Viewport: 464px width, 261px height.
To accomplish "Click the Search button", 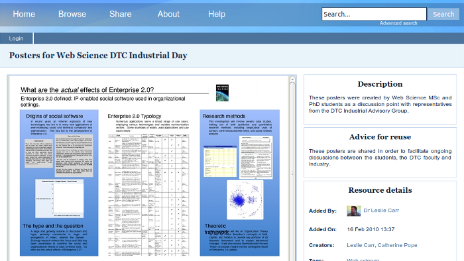I will 443,14.
